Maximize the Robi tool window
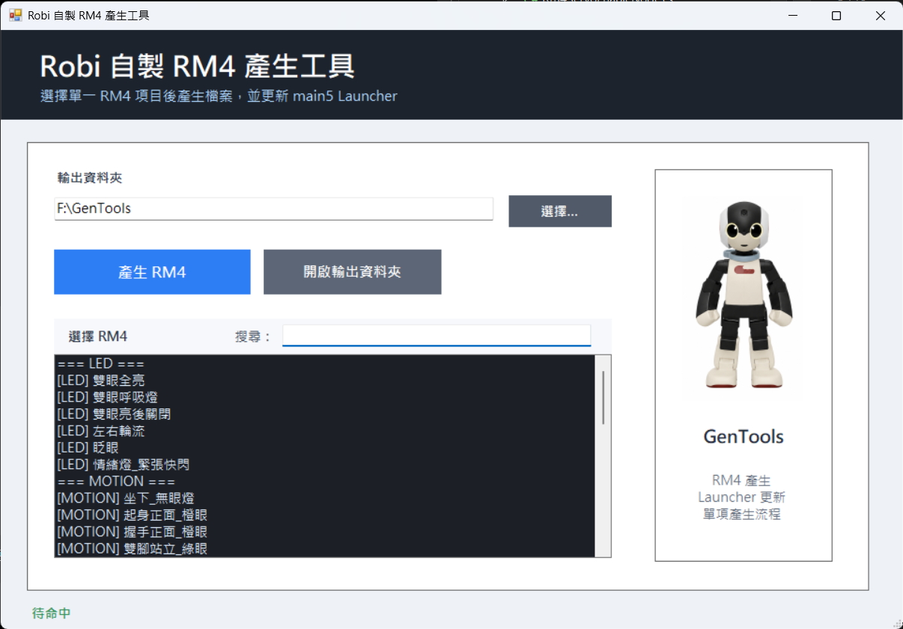Screen dimensions: 903x629 [836, 15]
